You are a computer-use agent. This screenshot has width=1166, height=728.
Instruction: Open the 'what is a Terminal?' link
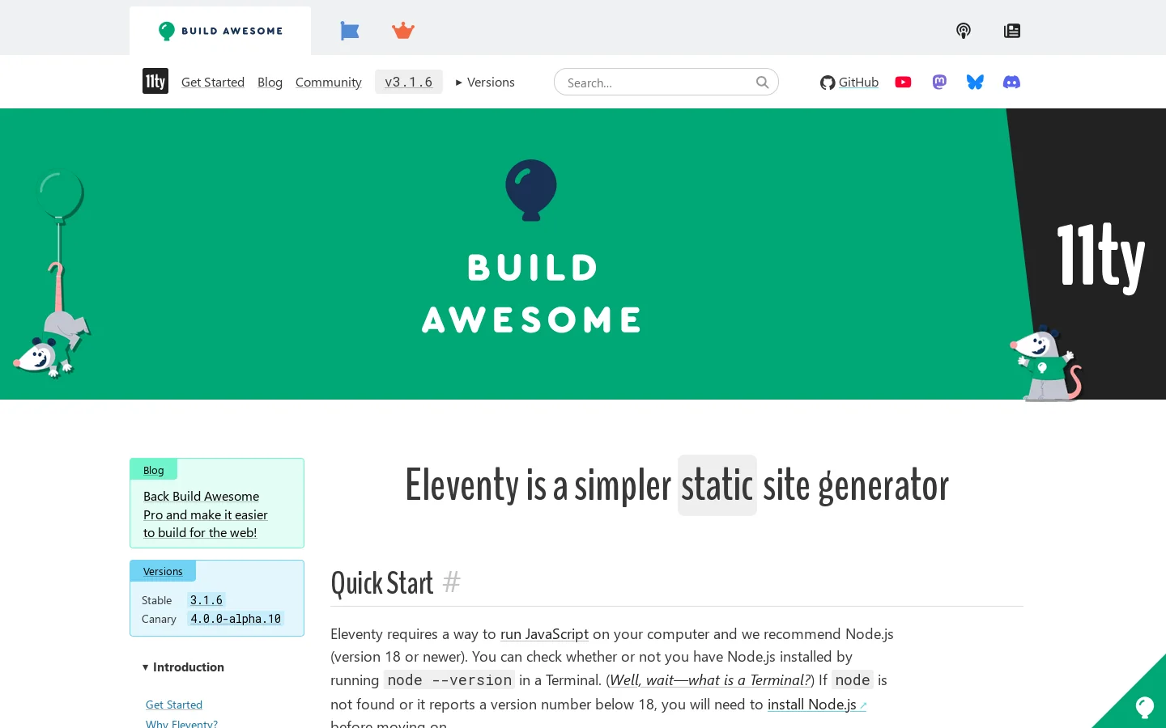pyautogui.click(x=710, y=680)
